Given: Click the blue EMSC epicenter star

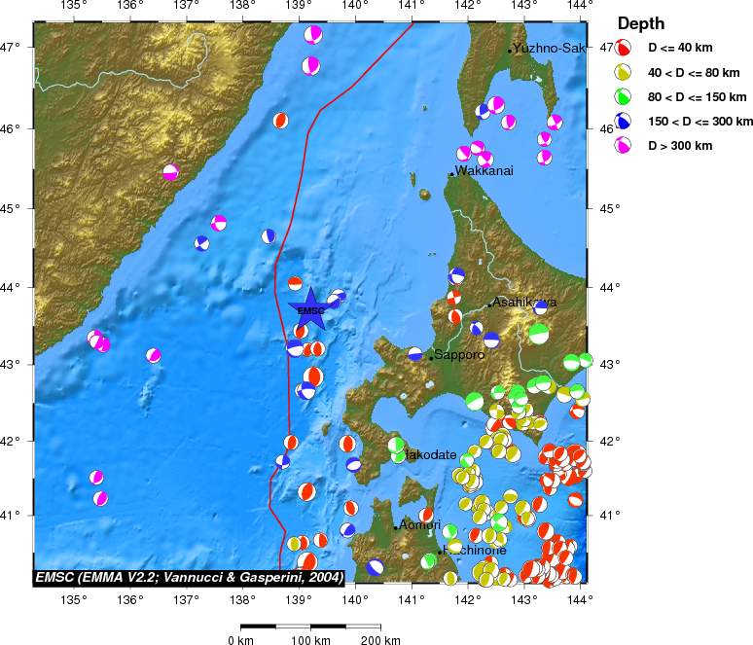Looking at the screenshot, I should pos(310,309).
